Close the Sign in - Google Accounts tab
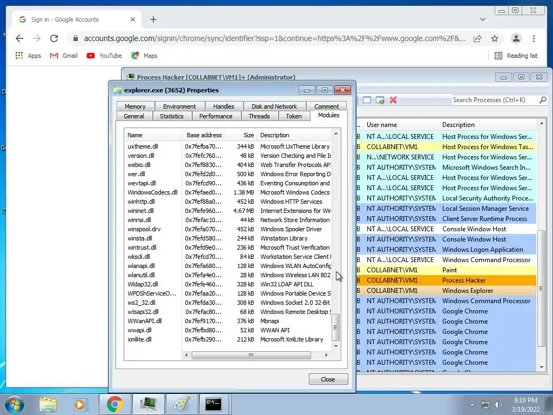 pyautogui.click(x=133, y=19)
